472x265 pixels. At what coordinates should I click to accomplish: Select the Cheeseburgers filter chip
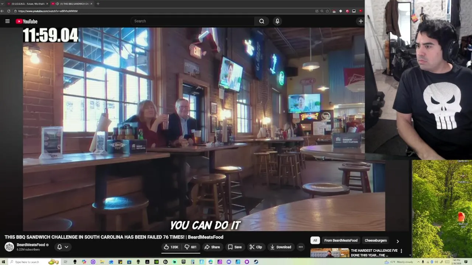[x=376, y=240]
